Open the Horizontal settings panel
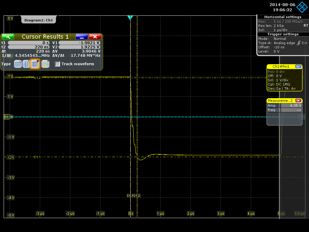309x232 pixels. [x=282, y=17]
